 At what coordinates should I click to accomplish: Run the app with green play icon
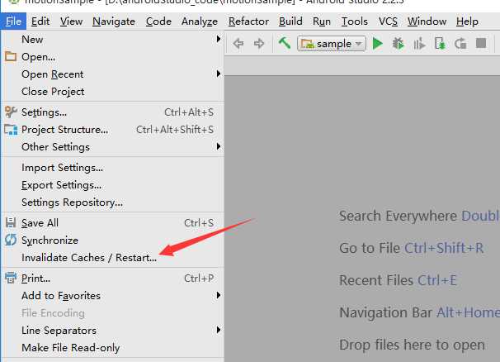pos(378,43)
